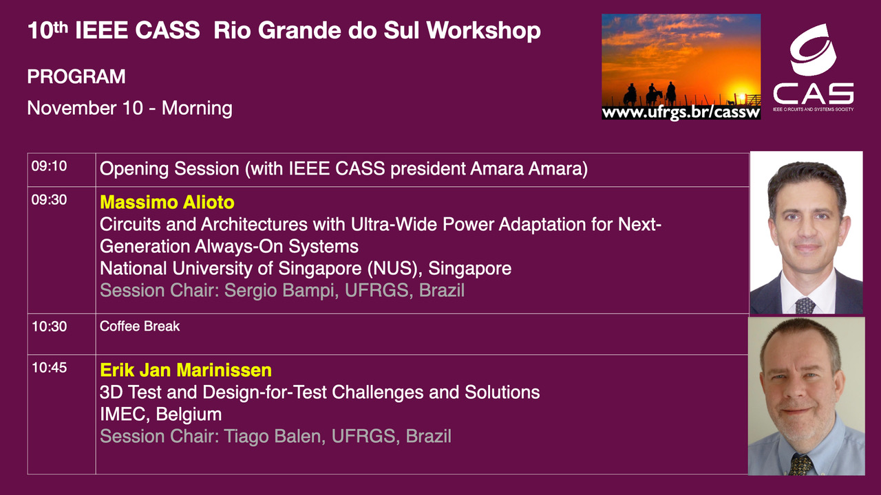Click the PROGRAM heading text
The image size is (881, 495).
coord(76,77)
